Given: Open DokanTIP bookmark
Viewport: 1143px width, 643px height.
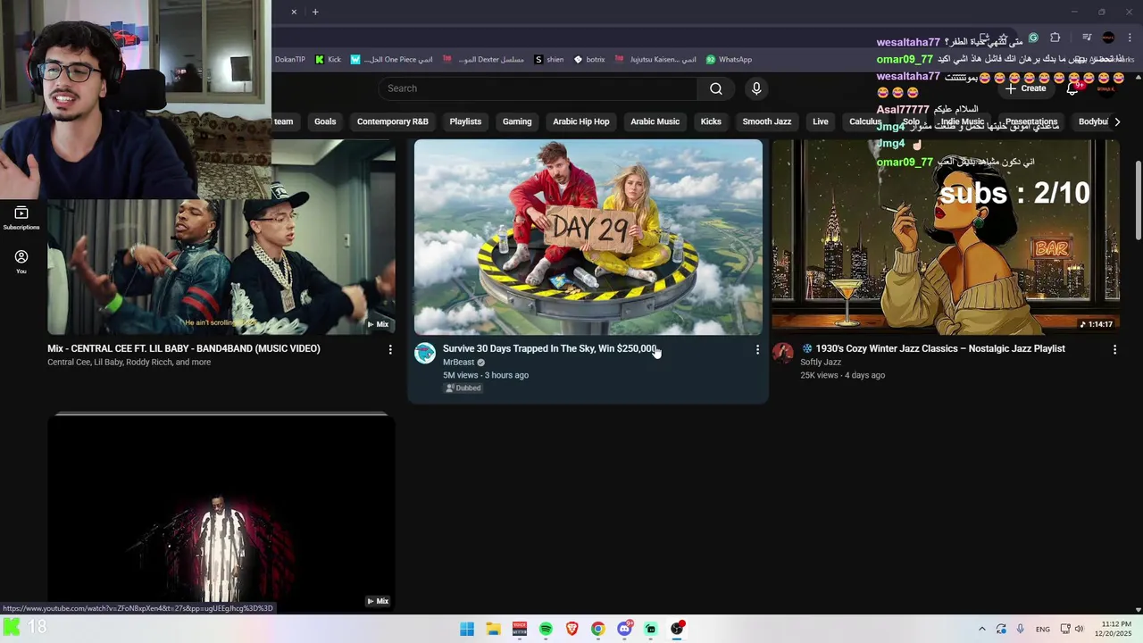Looking at the screenshot, I should (x=289, y=60).
